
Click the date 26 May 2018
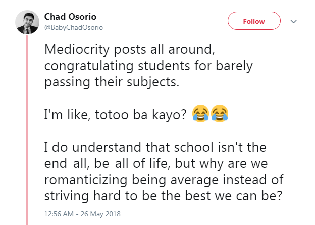tap(100, 214)
